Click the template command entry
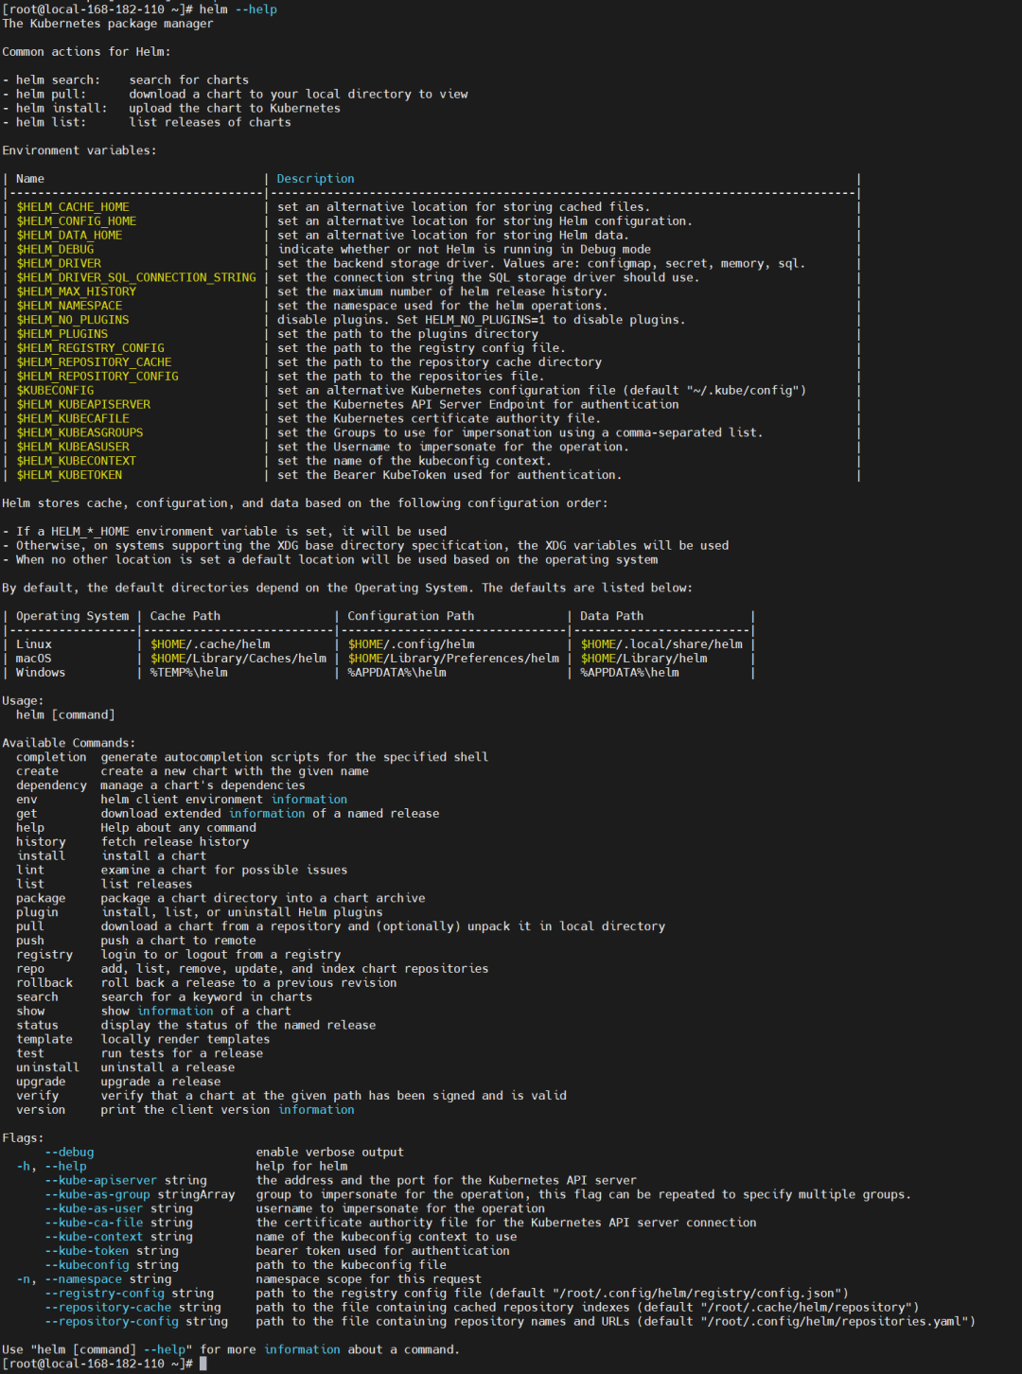Screen dimensions: 1022x1374 point(44,1040)
